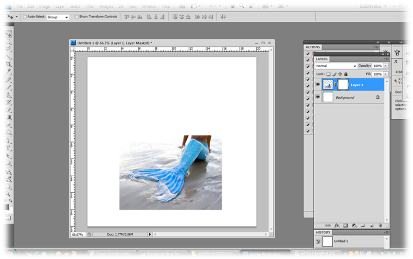413x259 pixels.
Task: Select the Gradient tool
Action: click(x=8, y=117)
